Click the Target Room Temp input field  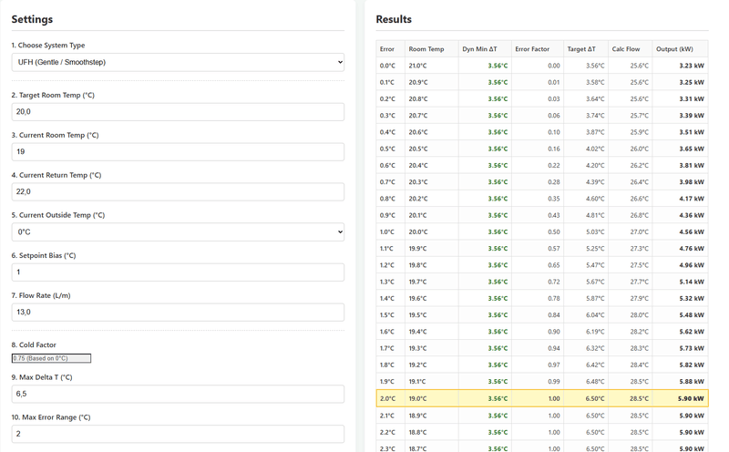click(x=178, y=111)
